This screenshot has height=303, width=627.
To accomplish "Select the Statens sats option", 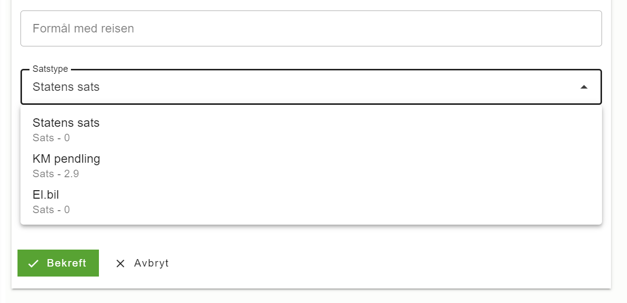I will pyautogui.click(x=311, y=130).
